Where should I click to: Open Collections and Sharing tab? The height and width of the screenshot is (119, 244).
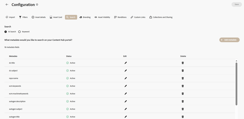tap(161, 17)
